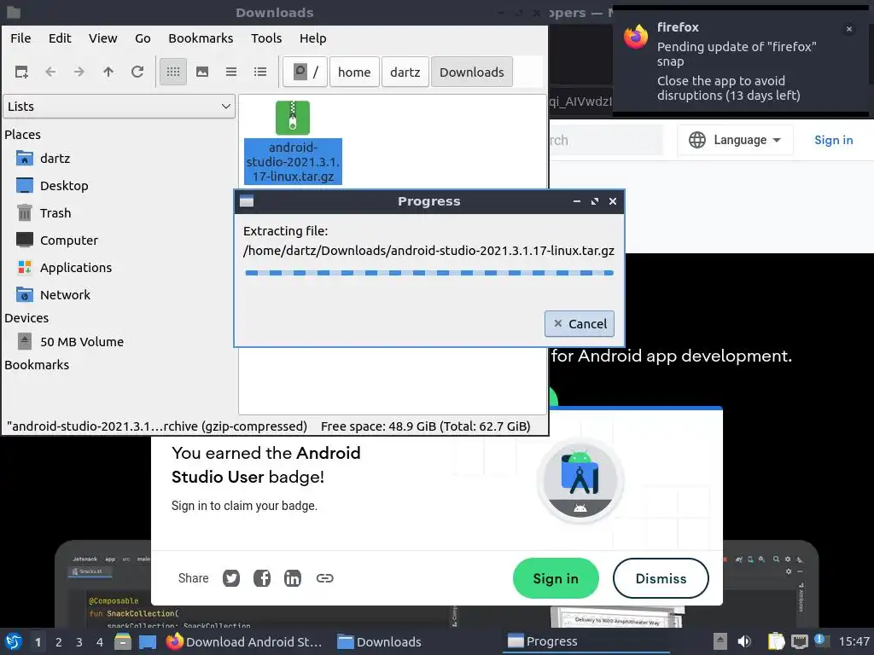Viewport: 874px width, 655px height.
Task: Switch to Downloads taskbar window
Action: point(379,641)
